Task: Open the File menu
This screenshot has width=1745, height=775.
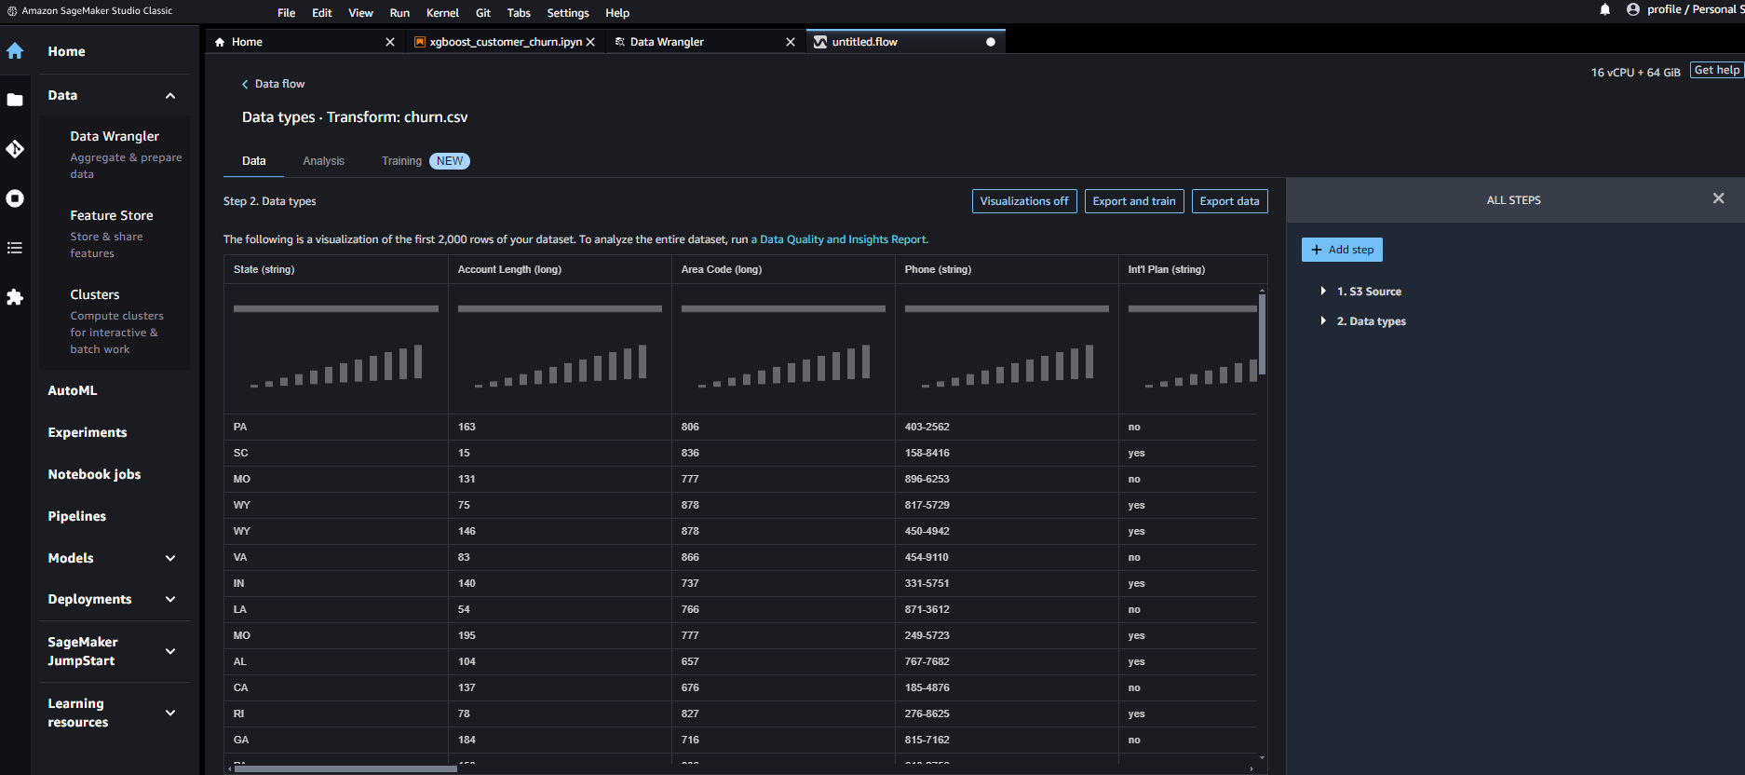Action: click(287, 13)
